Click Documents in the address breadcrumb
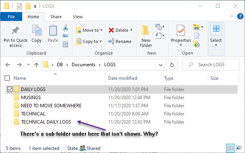245x153 pixels. (83, 65)
